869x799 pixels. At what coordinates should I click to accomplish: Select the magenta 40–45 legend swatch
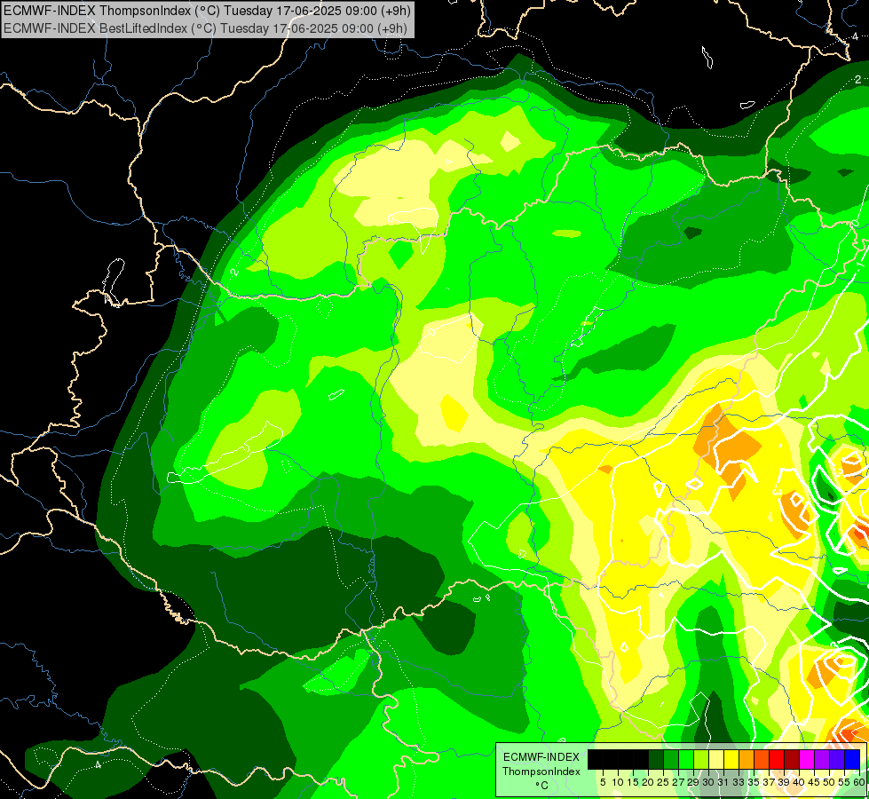click(x=807, y=760)
